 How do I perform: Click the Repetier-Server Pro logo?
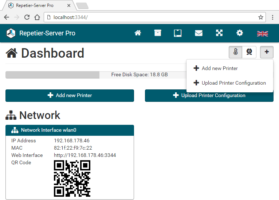coord(11,33)
